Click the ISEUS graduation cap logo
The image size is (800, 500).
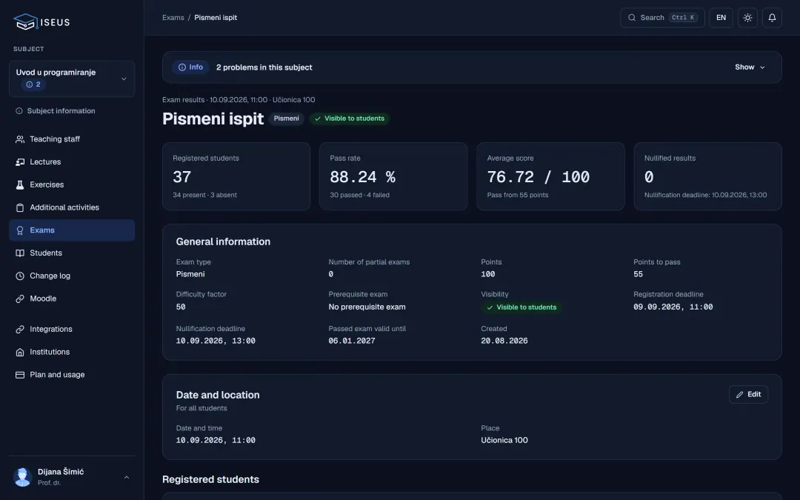coord(25,22)
